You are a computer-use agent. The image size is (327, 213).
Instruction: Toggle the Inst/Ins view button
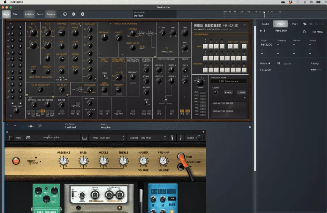pos(29,14)
